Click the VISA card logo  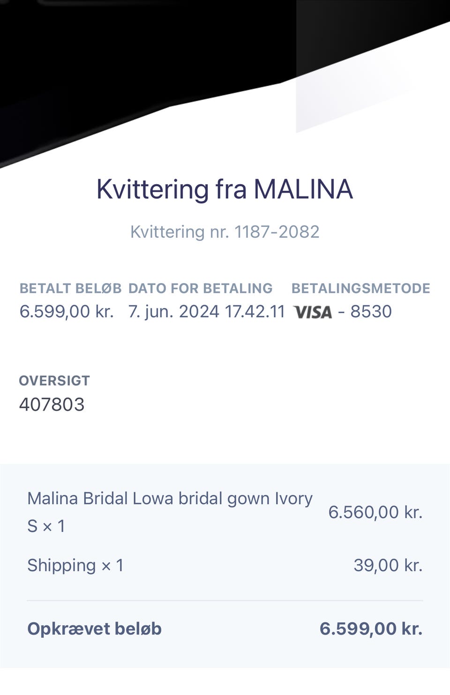[x=313, y=312]
